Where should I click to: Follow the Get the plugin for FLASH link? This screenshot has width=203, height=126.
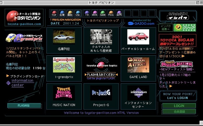tap(101, 78)
